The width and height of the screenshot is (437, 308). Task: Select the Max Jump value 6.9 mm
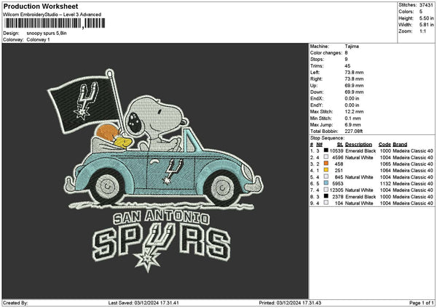click(x=353, y=125)
